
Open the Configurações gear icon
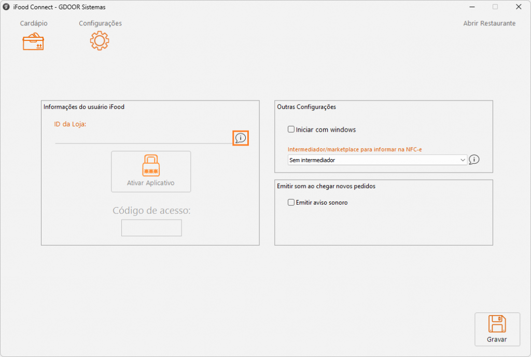pyautogui.click(x=100, y=41)
